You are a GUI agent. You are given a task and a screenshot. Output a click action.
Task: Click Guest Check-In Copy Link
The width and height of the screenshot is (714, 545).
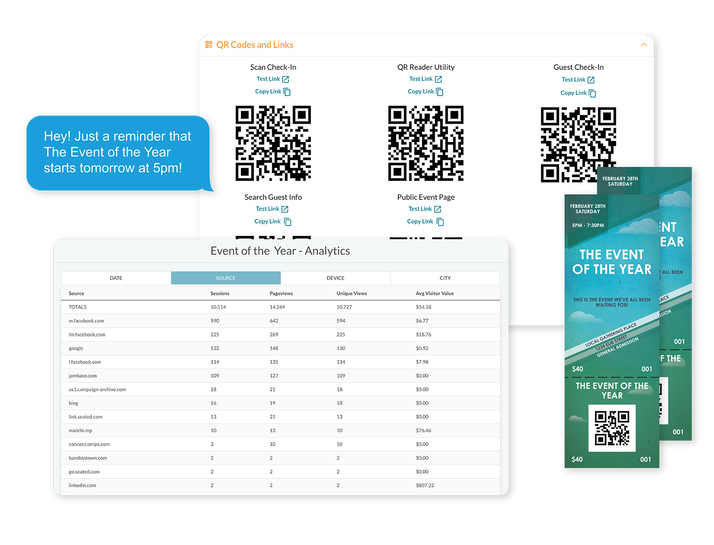(x=573, y=93)
